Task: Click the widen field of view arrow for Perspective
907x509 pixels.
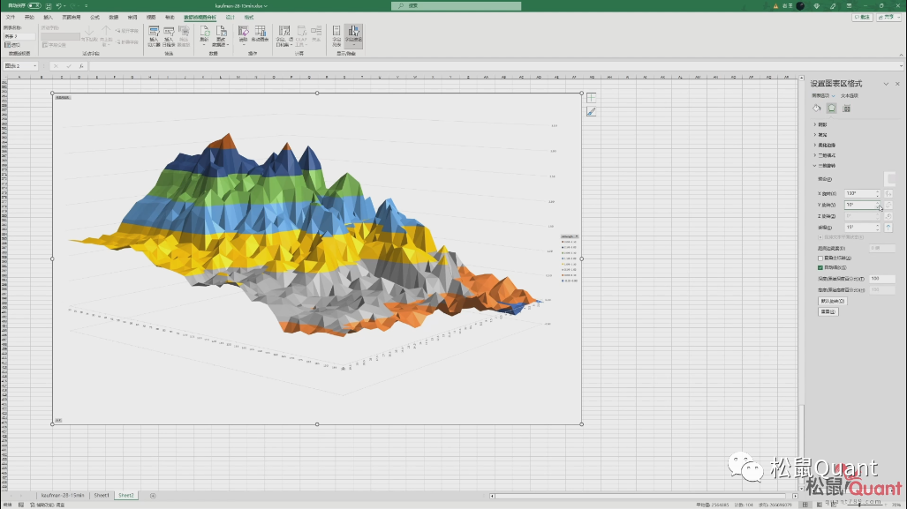Action: pos(888,228)
